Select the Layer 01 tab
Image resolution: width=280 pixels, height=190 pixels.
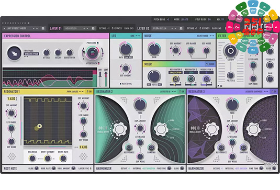tap(55, 28)
